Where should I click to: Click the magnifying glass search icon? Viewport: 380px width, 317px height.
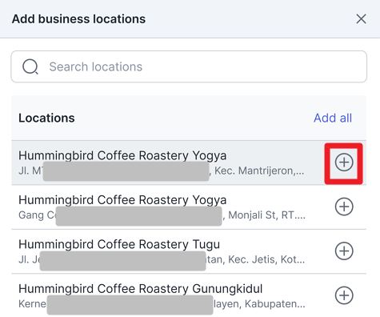pos(30,66)
